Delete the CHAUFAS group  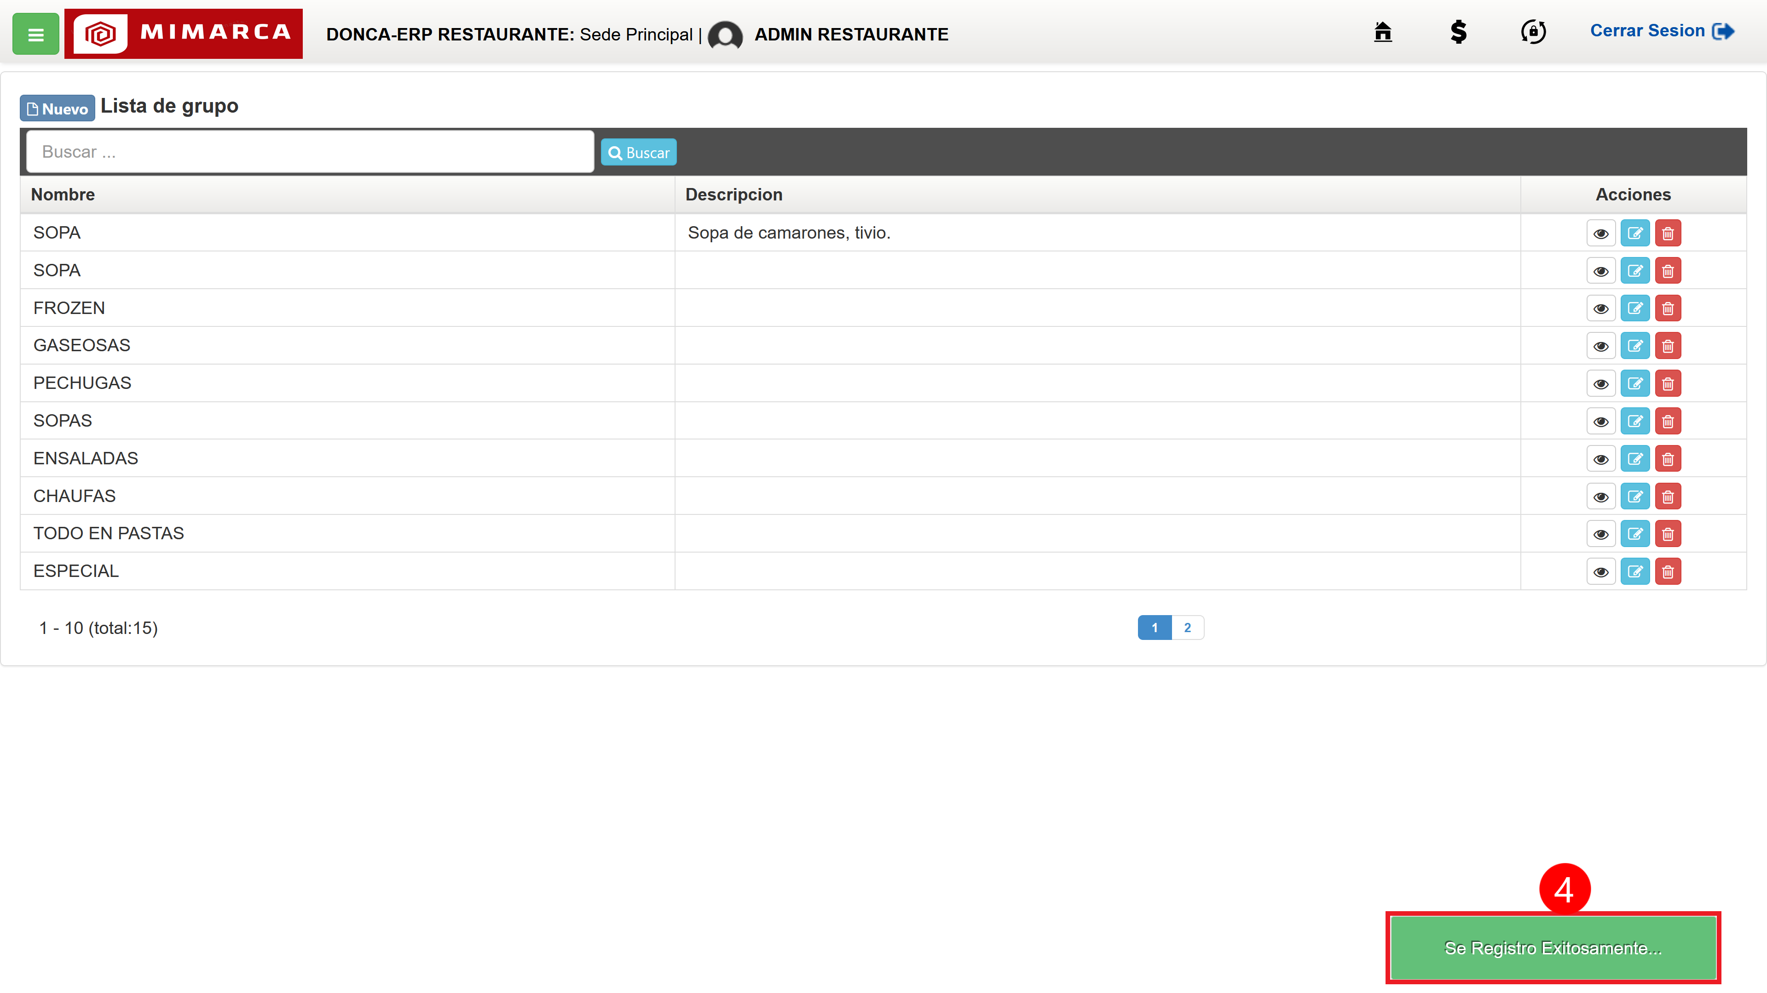coord(1668,497)
